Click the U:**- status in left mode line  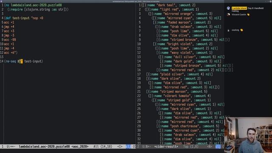tap(11, 147)
